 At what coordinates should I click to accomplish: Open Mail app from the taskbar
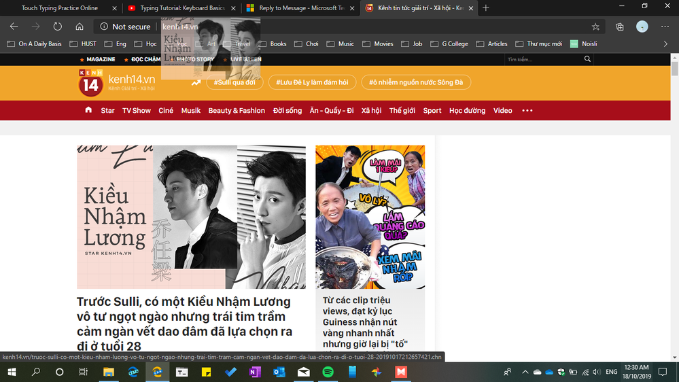[x=304, y=372]
